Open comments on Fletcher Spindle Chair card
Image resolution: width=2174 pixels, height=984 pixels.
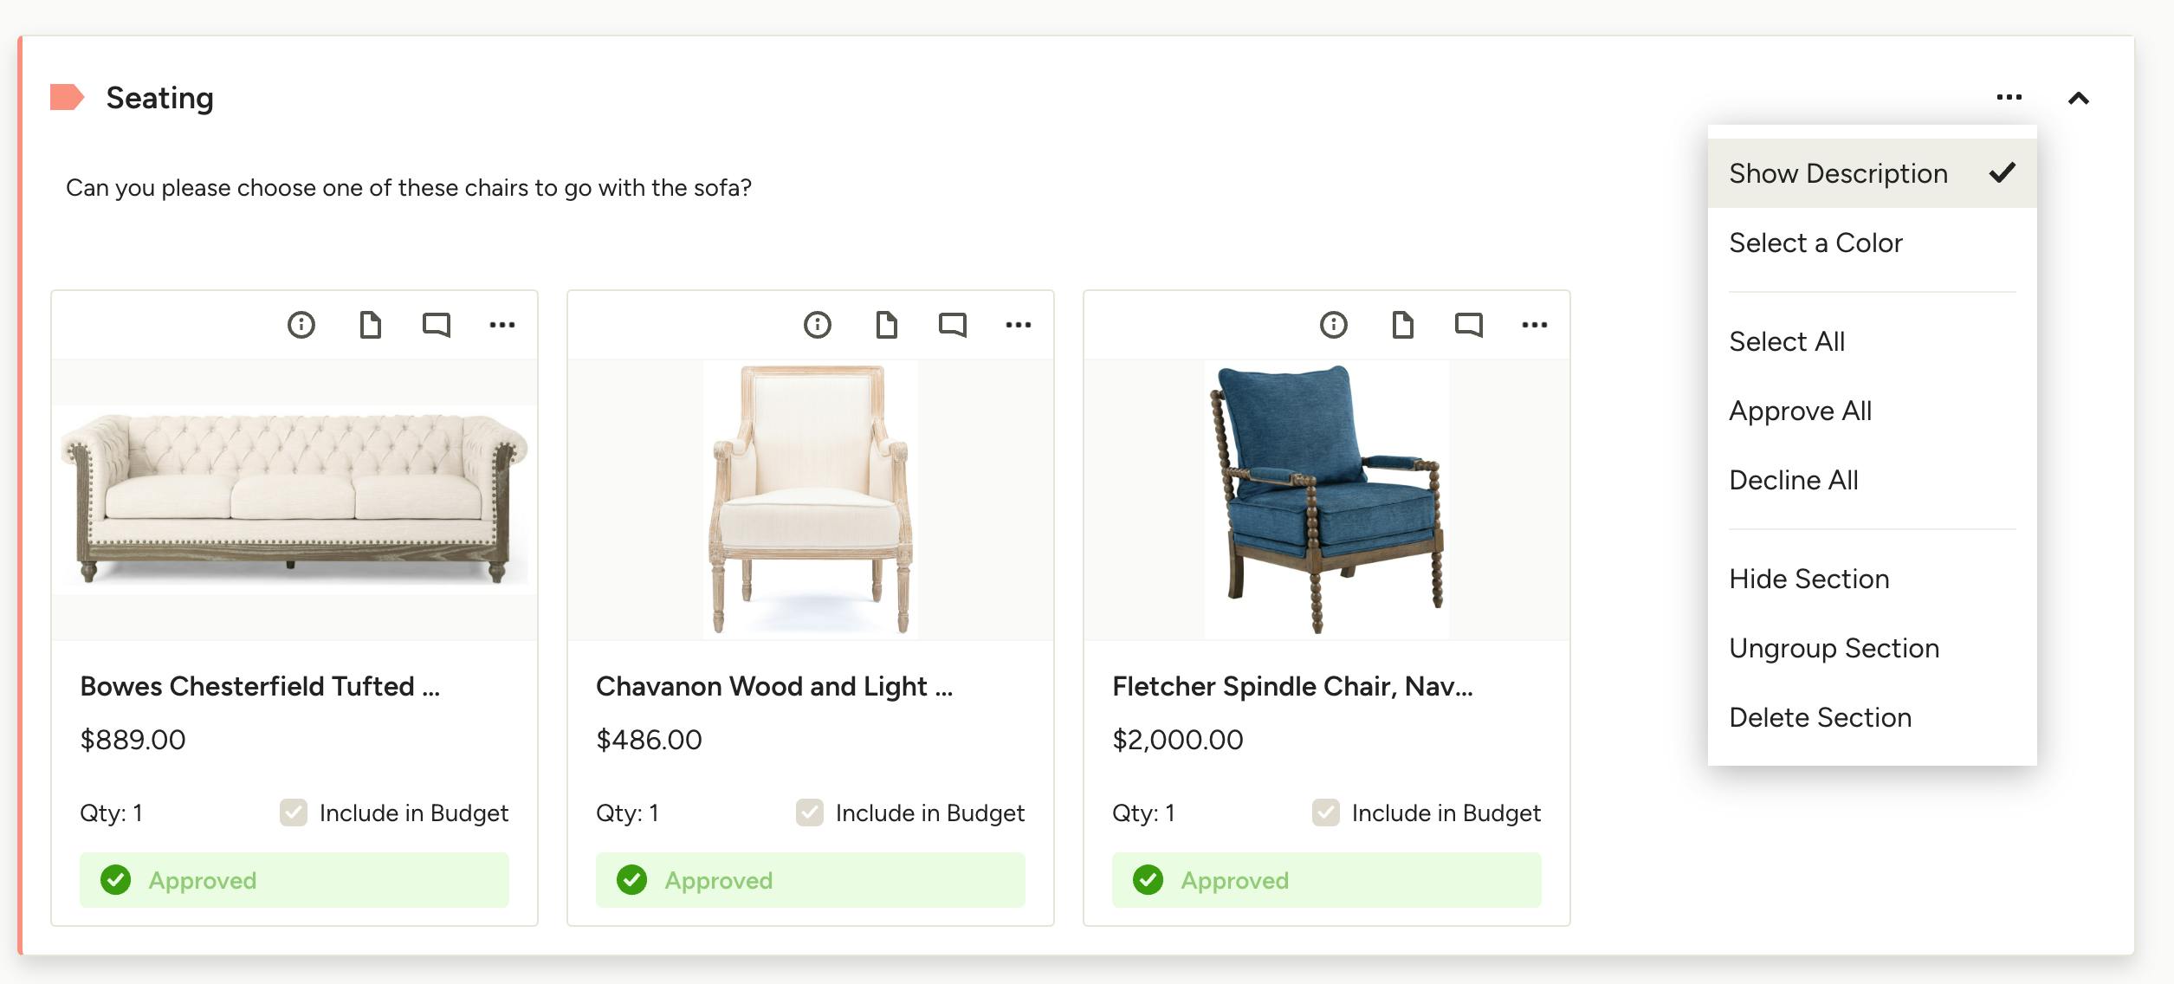(x=1468, y=325)
